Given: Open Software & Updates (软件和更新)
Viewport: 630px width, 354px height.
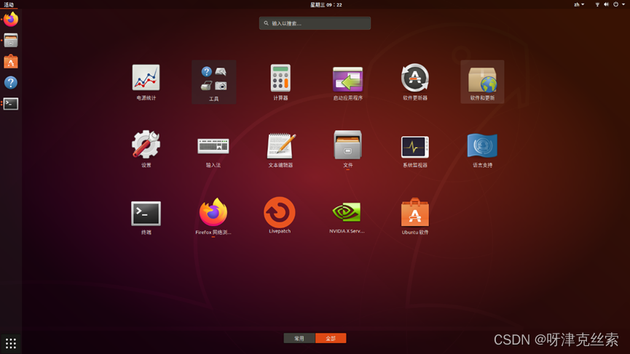Looking at the screenshot, I should click(482, 82).
